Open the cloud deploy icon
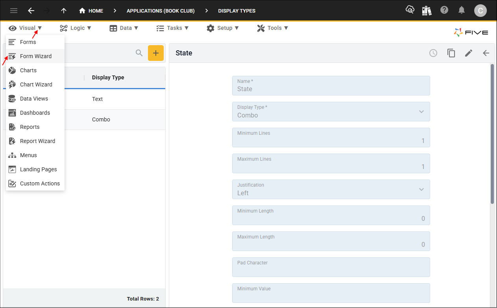The width and height of the screenshot is (497, 308). [410, 10]
